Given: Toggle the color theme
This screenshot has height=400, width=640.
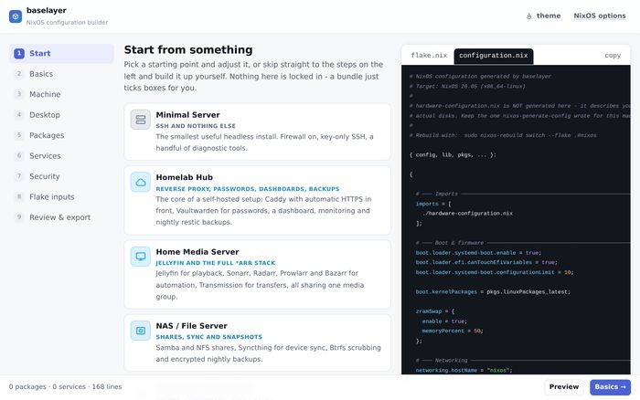Looking at the screenshot, I should tap(543, 16).
